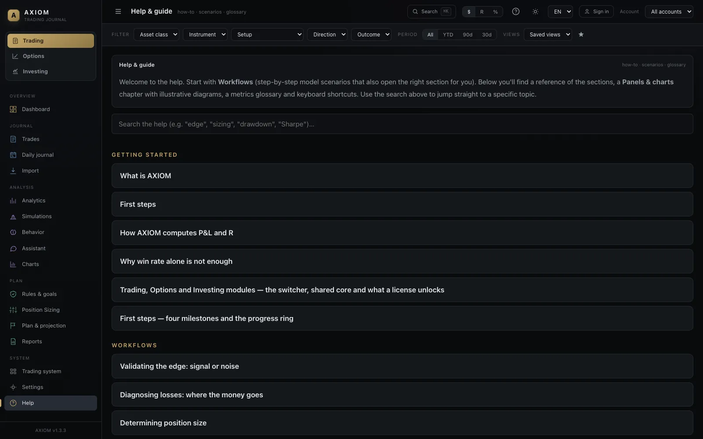The image size is (703, 439).
Task: Open the Direction filter dropdown
Action: [327, 34]
